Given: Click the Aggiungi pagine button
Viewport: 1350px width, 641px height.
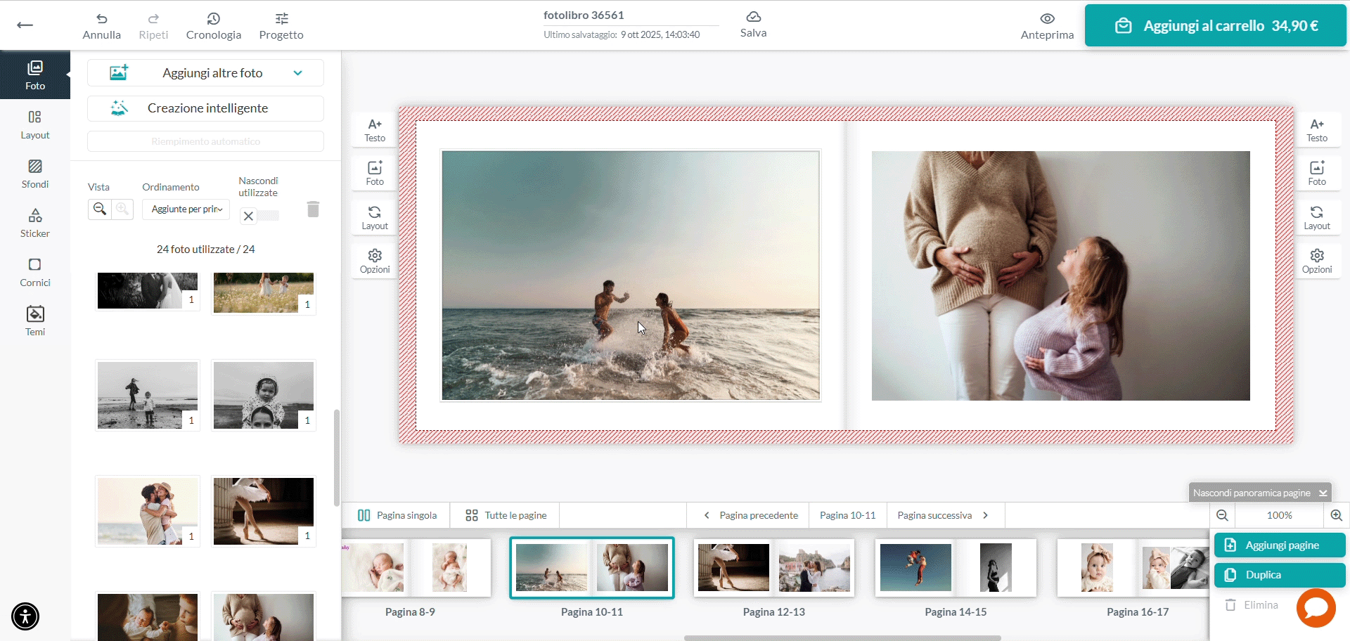Looking at the screenshot, I should (x=1280, y=545).
